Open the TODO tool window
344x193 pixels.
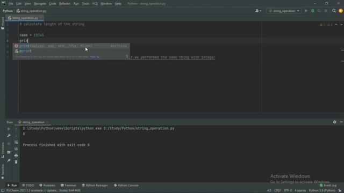pos(28,185)
